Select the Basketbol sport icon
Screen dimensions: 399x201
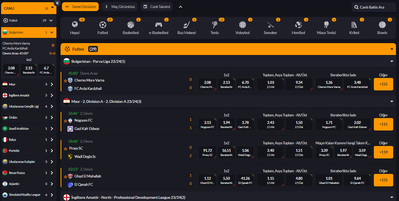131,25
